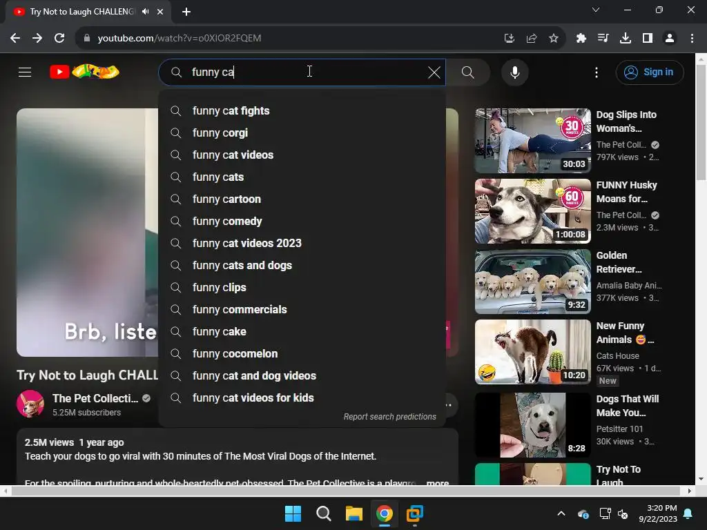
Task: Open Chrome downloads icon
Action: [x=626, y=39]
